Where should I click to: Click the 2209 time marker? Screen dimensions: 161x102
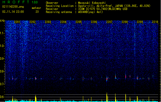(x=140, y=22)
